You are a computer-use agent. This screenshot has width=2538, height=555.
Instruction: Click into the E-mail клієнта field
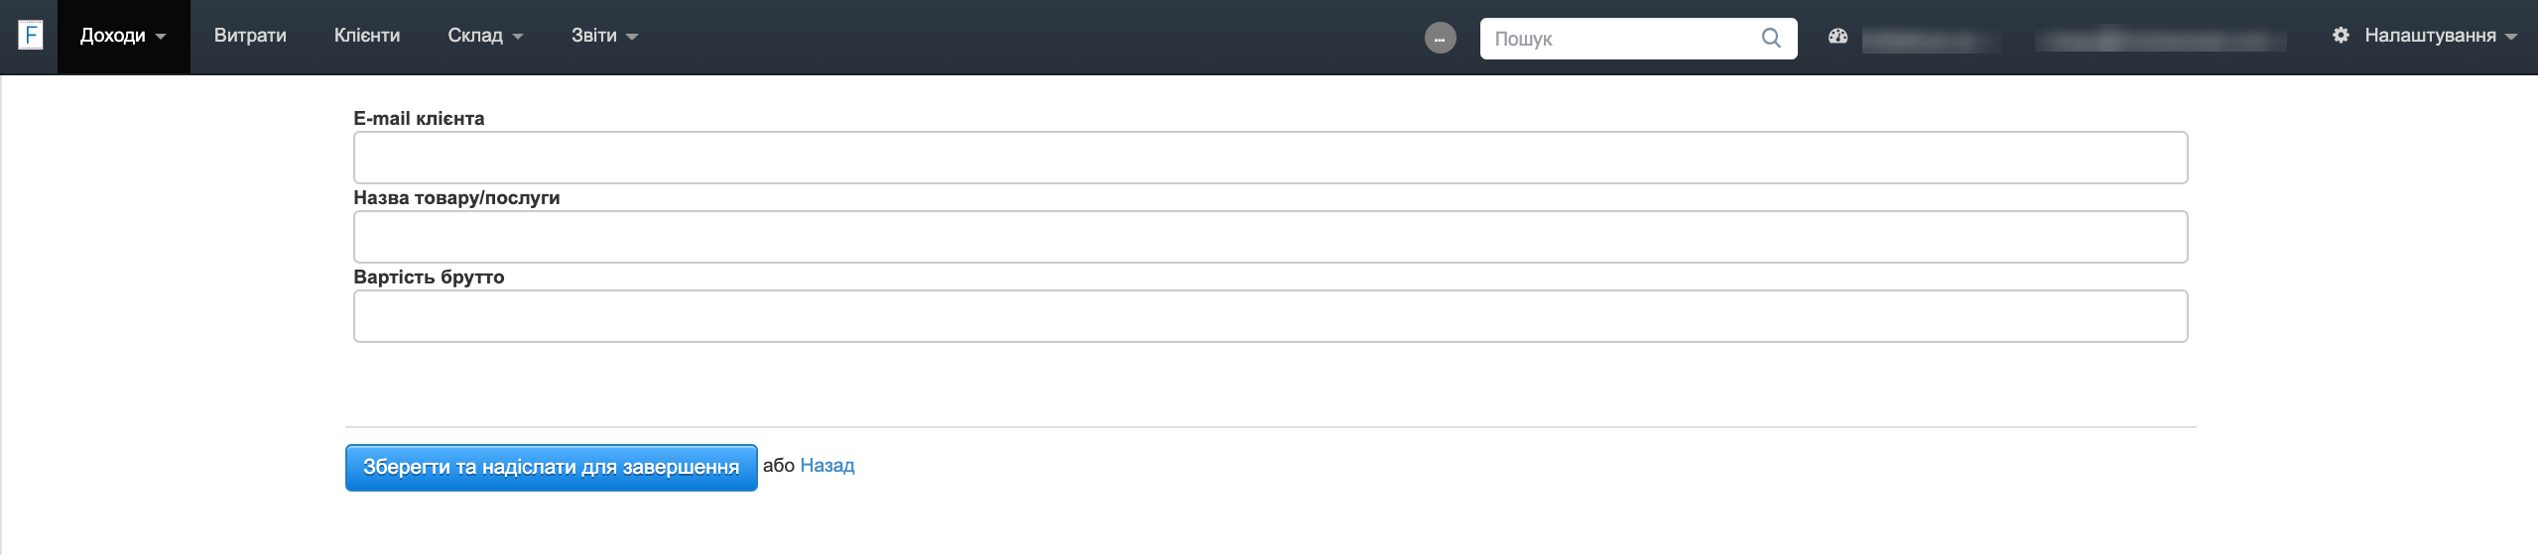[x=1270, y=158]
